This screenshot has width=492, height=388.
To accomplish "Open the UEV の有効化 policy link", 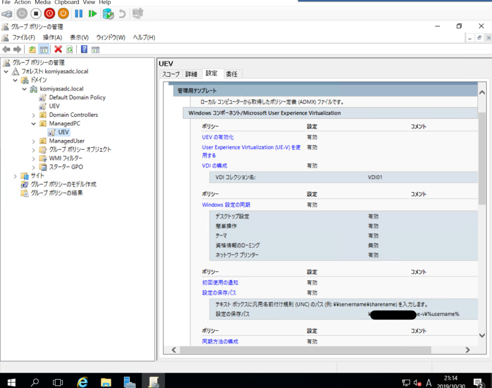I will [218, 137].
